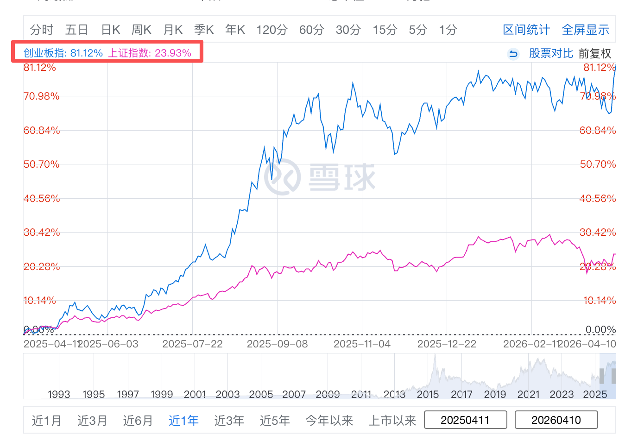Click the undo arrow icon beside 股票对比
This screenshot has width=644, height=441.
pyautogui.click(x=513, y=54)
